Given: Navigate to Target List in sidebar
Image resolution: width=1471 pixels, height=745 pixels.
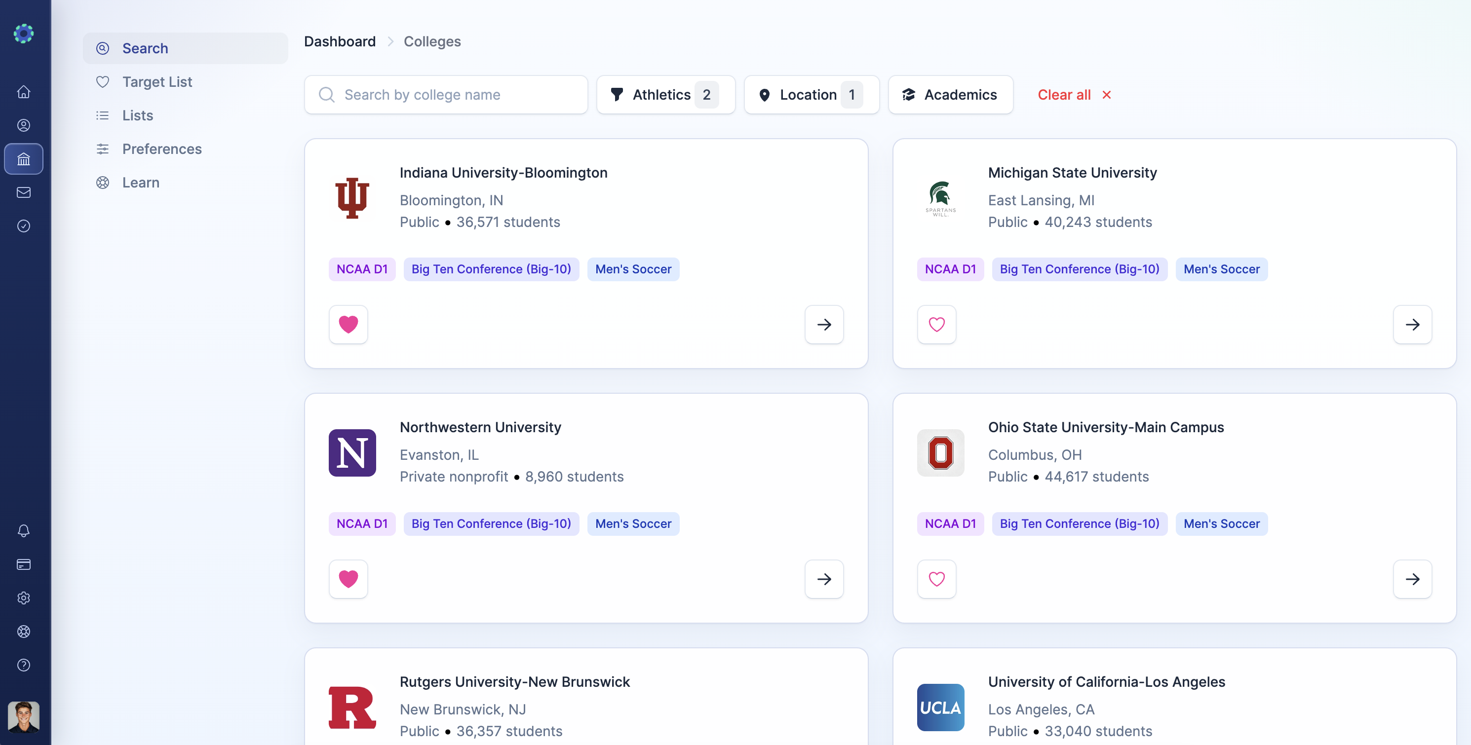Looking at the screenshot, I should pos(156,81).
